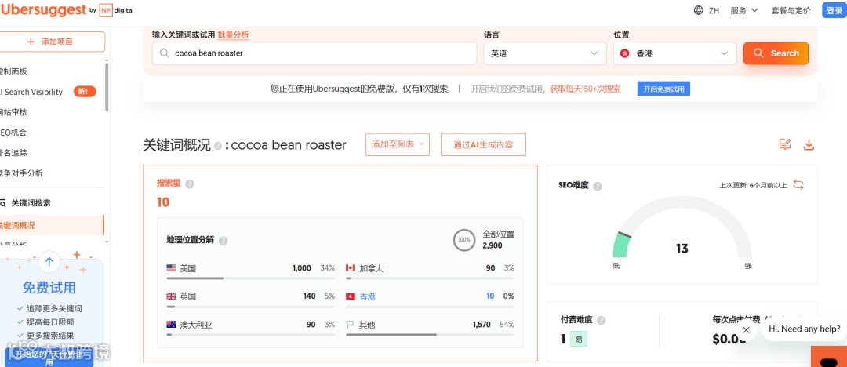Viewport: 847px width, 367px height.
Task: Click the United States flag icon
Action: [171, 268]
